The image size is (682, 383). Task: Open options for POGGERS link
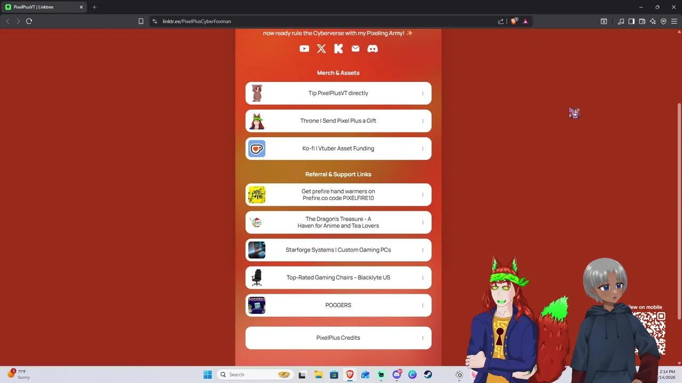click(423, 305)
